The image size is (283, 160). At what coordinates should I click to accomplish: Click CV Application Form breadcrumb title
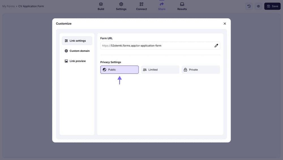click(x=31, y=6)
